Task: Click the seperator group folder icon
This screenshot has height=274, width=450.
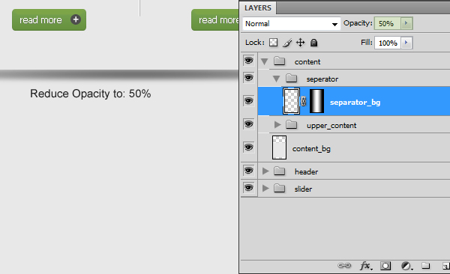Action: point(291,79)
